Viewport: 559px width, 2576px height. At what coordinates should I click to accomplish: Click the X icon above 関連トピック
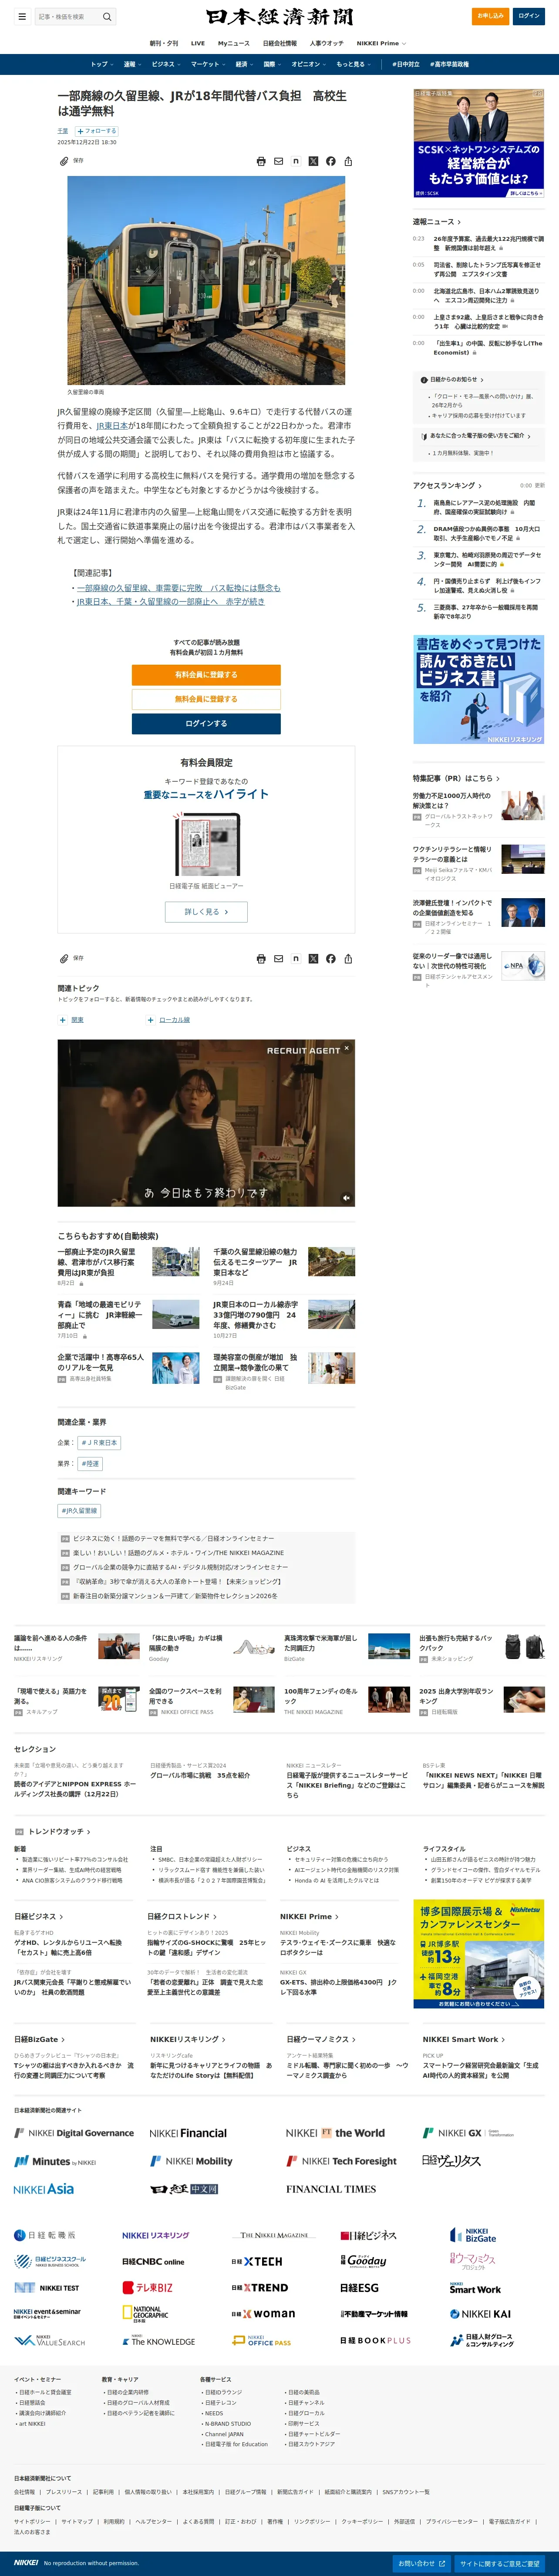pos(313,959)
